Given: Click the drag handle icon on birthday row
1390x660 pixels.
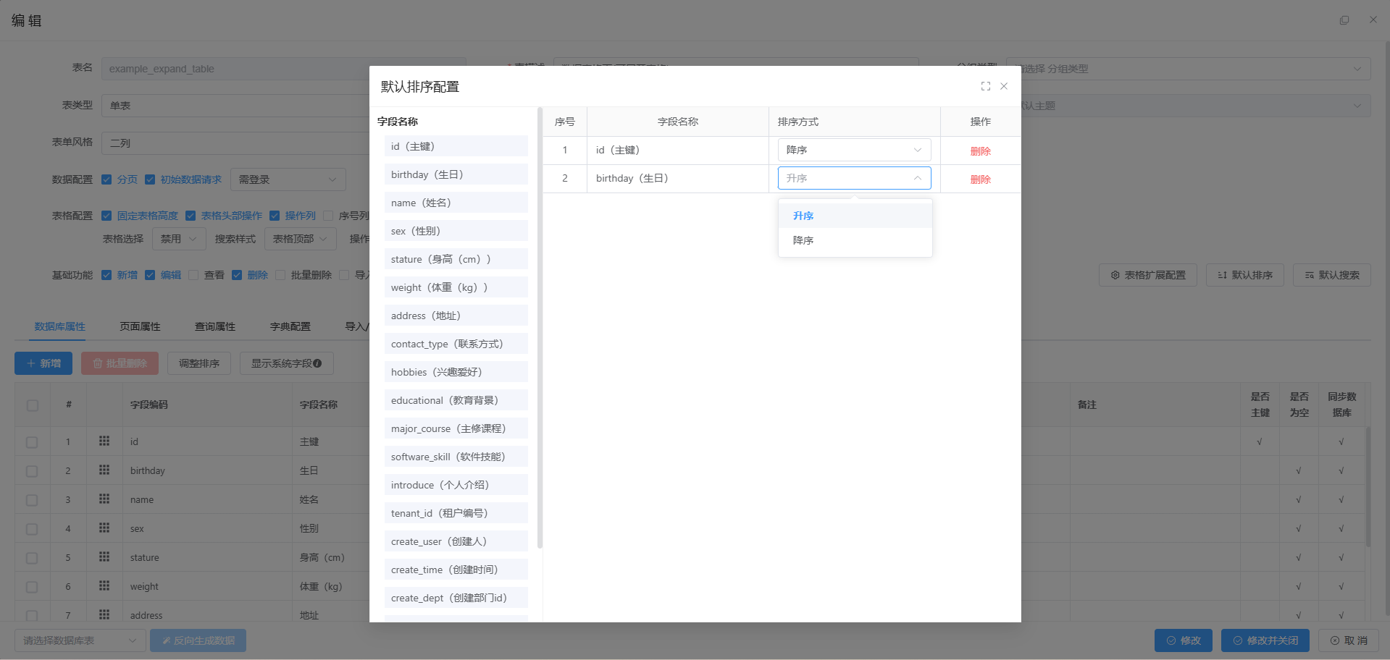Looking at the screenshot, I should point(105,470).
